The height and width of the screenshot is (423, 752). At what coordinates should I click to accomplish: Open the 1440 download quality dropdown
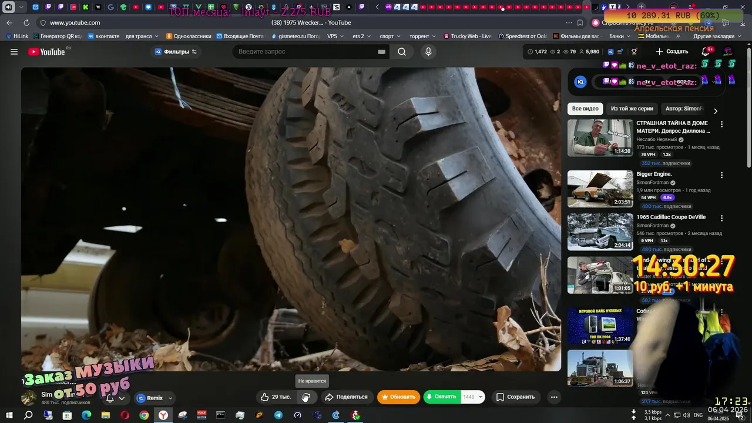tap(473, 397)
